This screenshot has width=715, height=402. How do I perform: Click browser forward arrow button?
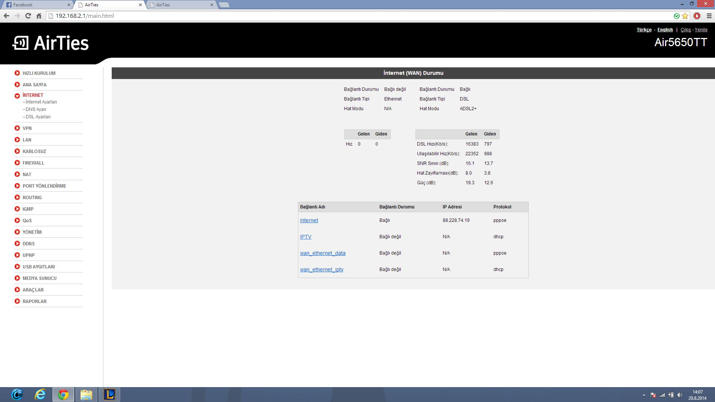(17, 16)
